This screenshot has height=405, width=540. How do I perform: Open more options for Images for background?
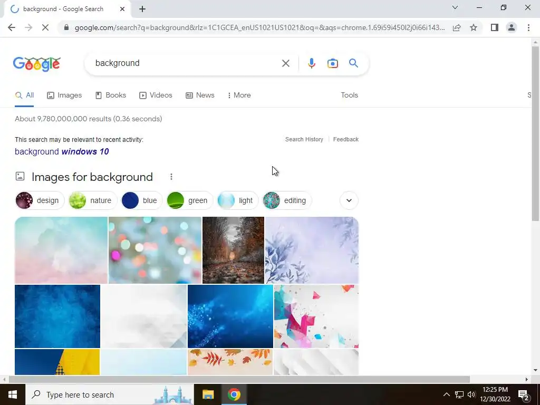[x=171, y=177]
